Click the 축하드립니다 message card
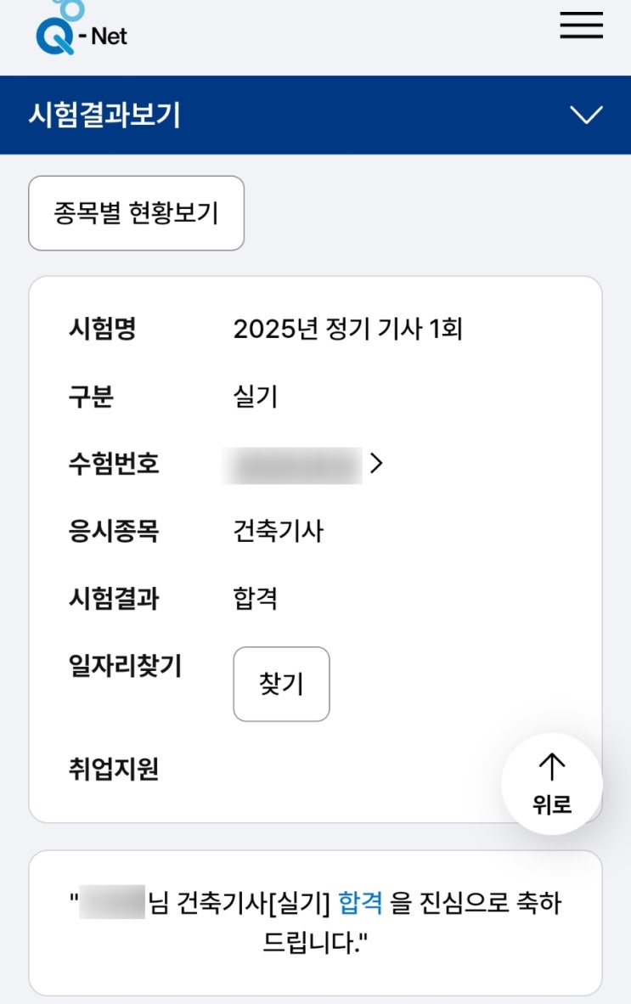Screen dimensions: 631x1004 click(x=315, y=922)
